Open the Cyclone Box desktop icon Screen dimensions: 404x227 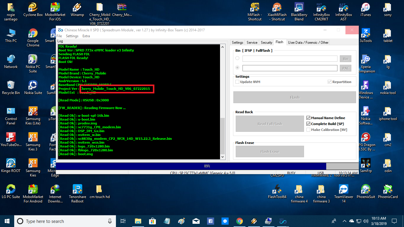coord(33,10)
